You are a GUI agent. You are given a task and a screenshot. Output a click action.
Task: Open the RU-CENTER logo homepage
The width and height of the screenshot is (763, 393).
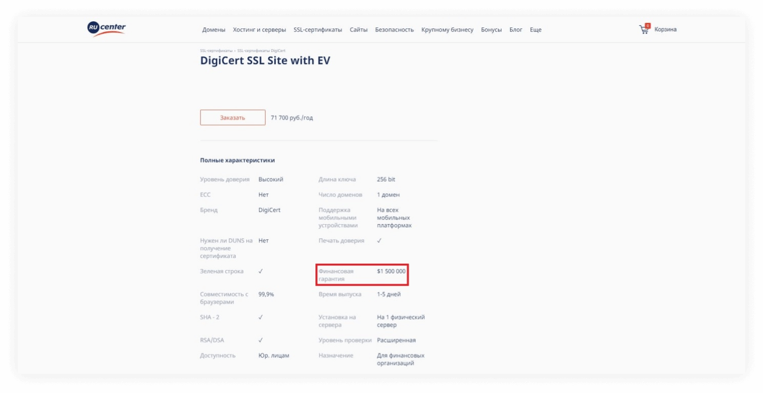pyautogui.click(x=106, y=29)
